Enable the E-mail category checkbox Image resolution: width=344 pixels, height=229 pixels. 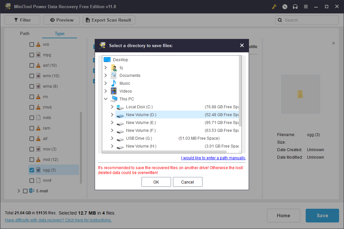coord(25,191)
